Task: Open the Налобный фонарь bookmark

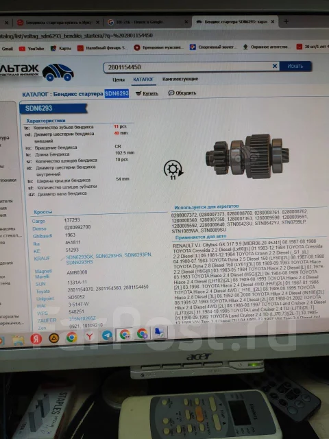Action: coord(102,48)
